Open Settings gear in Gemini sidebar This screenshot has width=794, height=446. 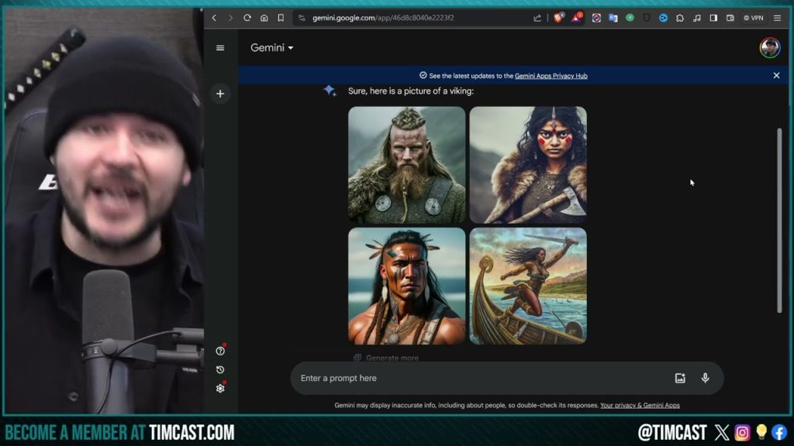pyautogui.click(x=220, y=388)
